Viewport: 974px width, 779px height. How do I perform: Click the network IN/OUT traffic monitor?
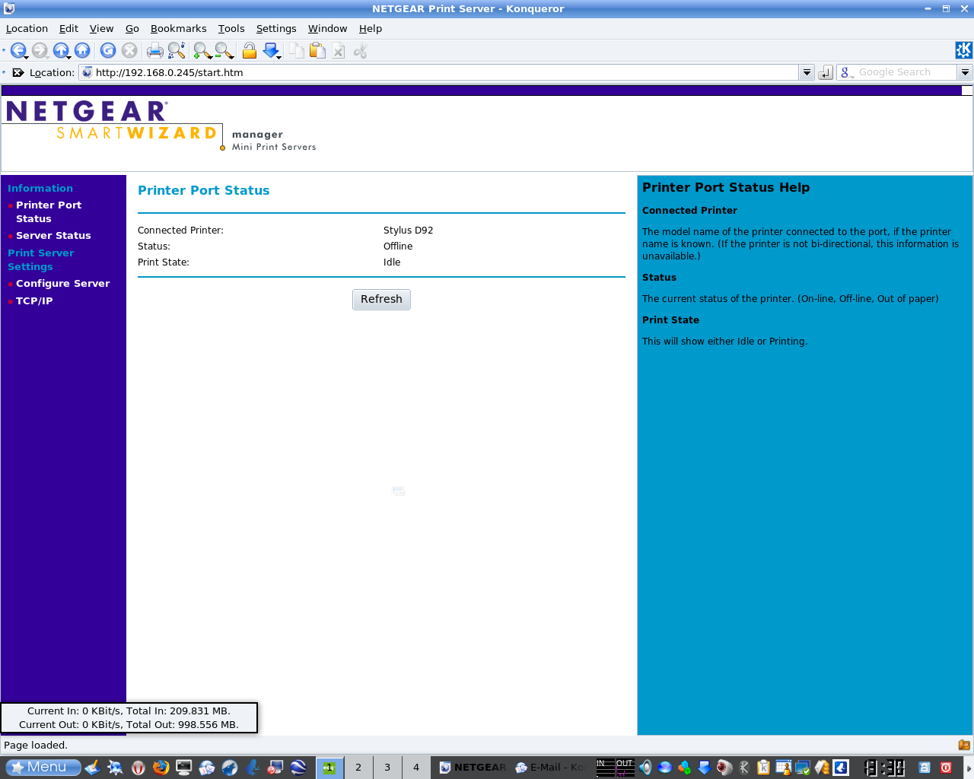point(616,768)
